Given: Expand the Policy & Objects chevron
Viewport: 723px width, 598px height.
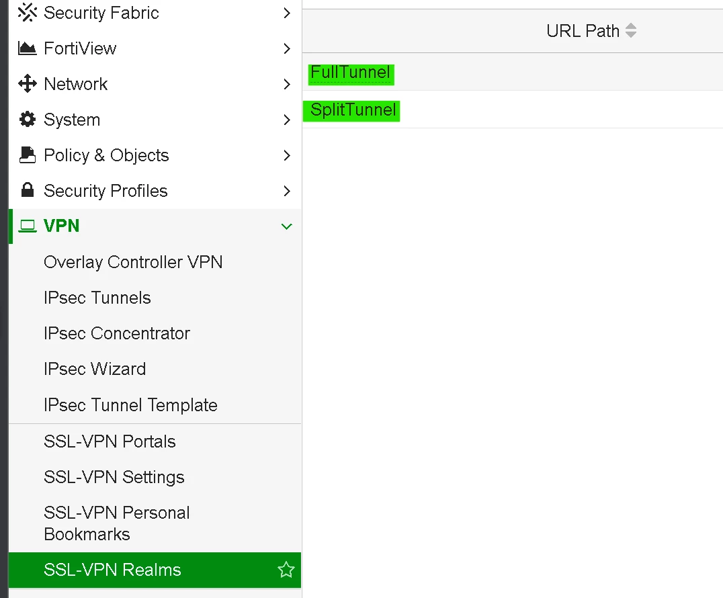Looking at the screenshot, I should (x=287, y=155).
